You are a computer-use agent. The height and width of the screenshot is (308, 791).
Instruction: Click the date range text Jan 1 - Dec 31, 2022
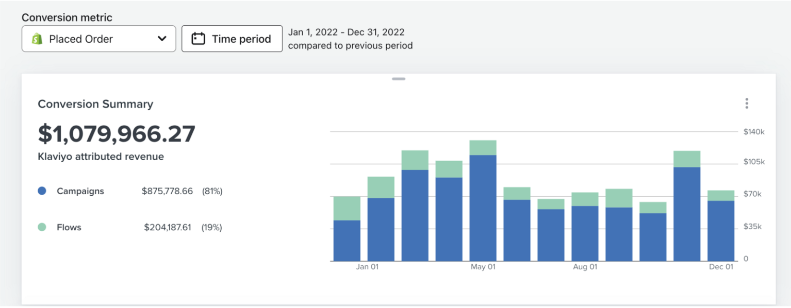(347, 32)
